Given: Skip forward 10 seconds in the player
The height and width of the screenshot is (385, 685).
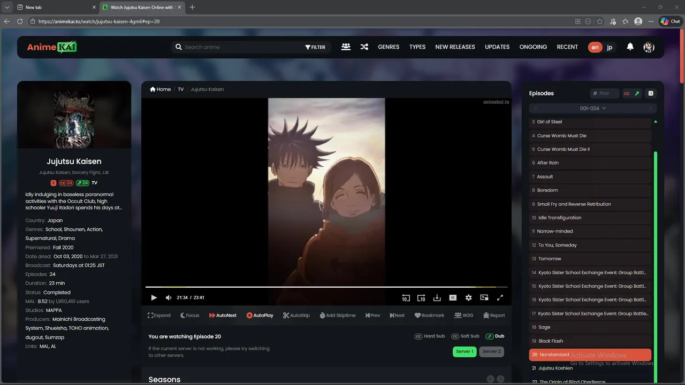Looking at the screenshot, I should click(421, 298).
